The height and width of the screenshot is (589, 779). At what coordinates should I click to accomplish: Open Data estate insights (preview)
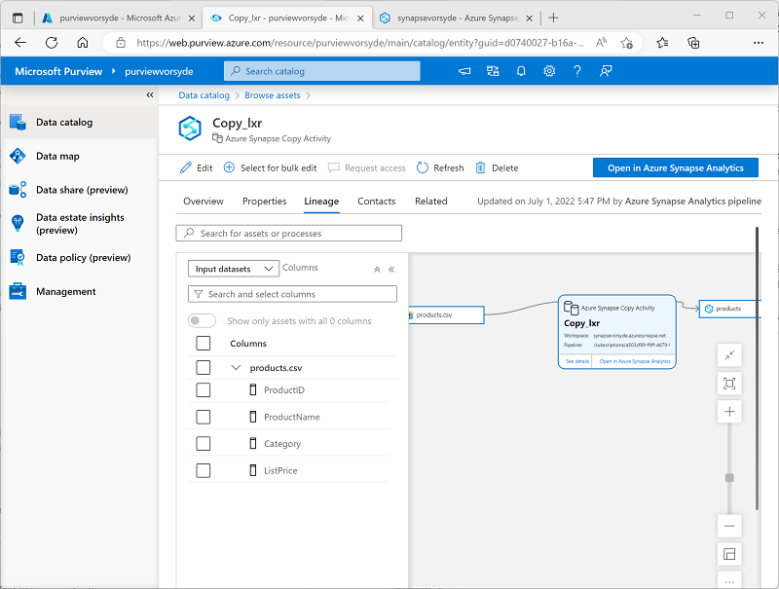pos(80,224)
